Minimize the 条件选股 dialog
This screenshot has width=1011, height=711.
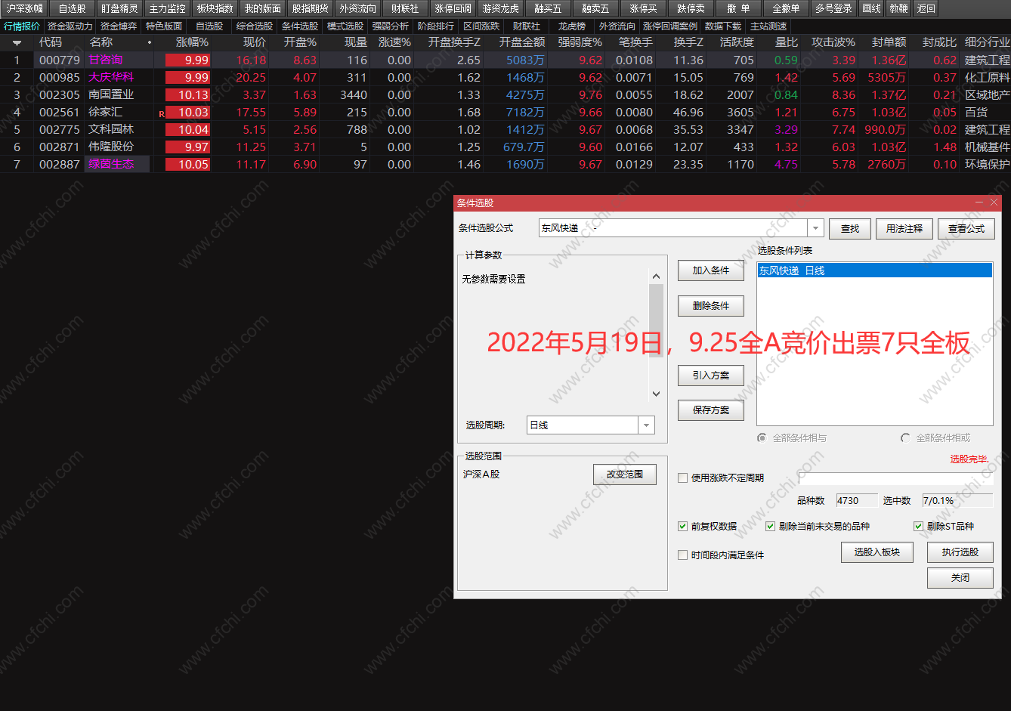pyautogui.click(x=980, y=202)
